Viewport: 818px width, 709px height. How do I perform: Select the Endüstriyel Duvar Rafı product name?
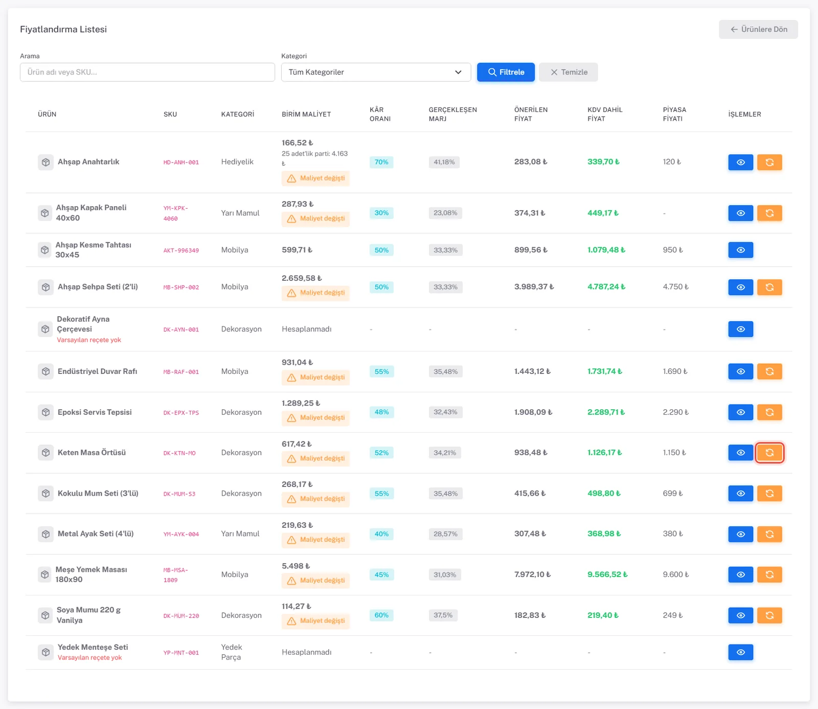[97, 371]
